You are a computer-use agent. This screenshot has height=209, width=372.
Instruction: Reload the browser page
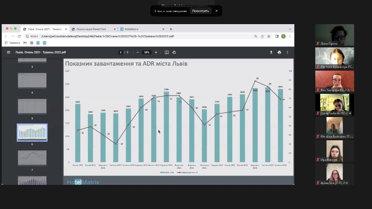[19, 36]
